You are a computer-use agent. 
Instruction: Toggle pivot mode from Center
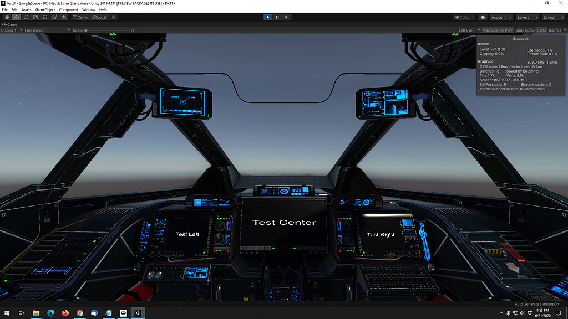[82, 17]
